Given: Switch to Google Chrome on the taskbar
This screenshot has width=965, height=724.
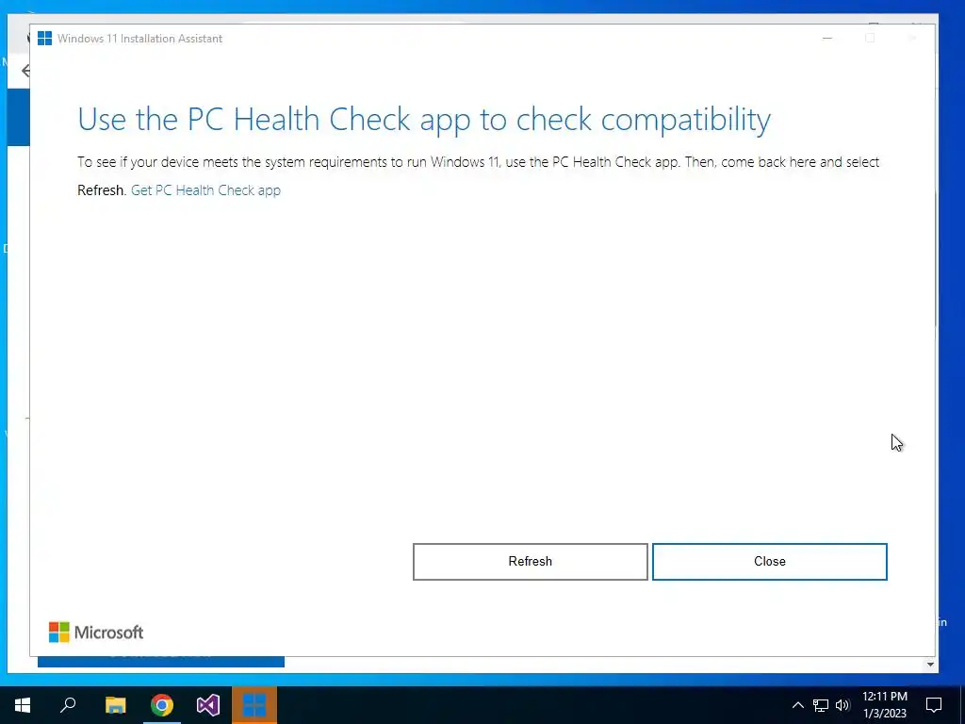Looking at the screenshot, I should click(162, 705).
